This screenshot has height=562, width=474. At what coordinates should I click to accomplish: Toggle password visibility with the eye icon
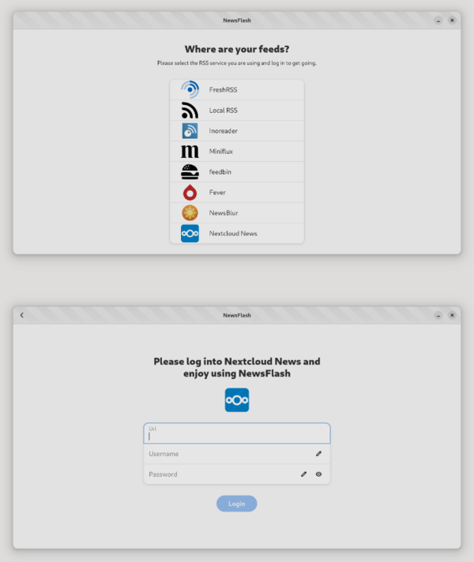[318, 474]
